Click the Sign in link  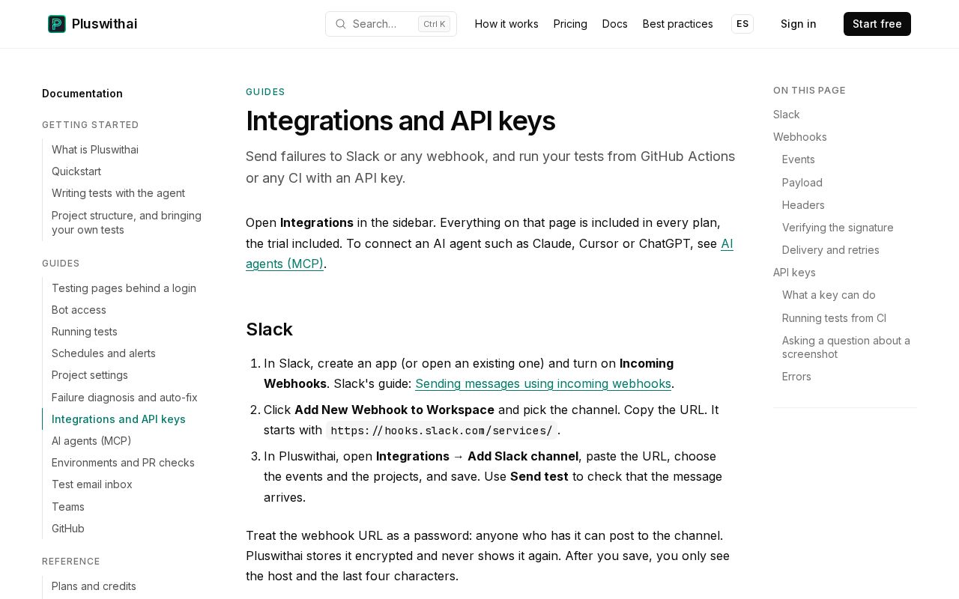tap(799, 24)
